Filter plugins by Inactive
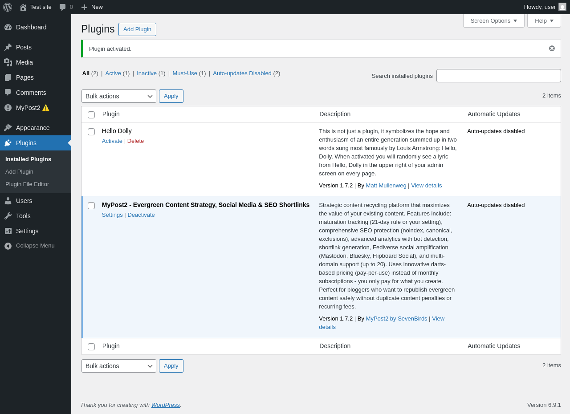Viewport: 570px width, 414px height. pos(147,73)
